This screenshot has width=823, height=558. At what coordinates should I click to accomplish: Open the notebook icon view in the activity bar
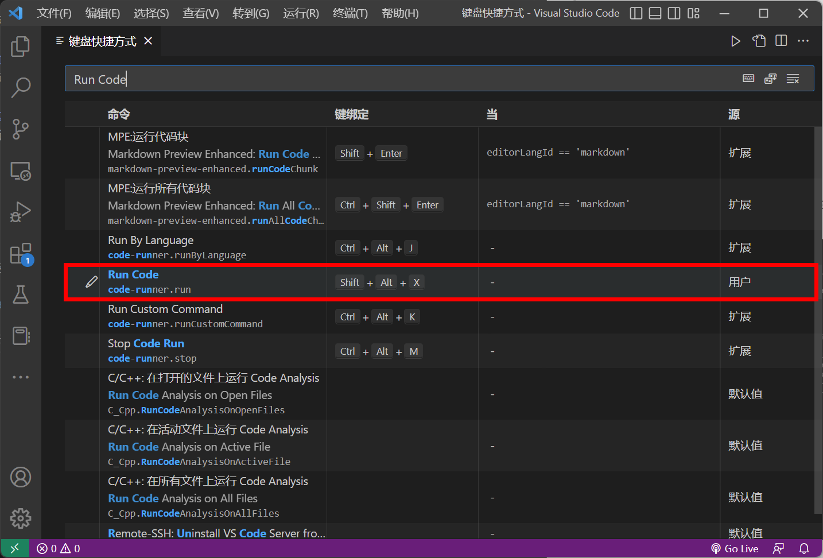coord(21,336)
